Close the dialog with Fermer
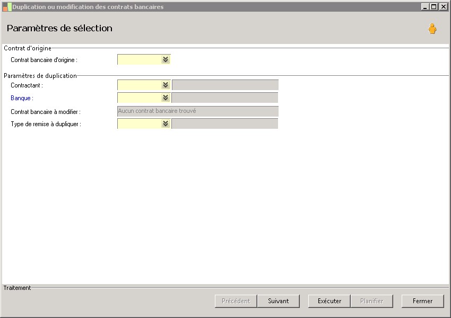 [x=422, y=301]
